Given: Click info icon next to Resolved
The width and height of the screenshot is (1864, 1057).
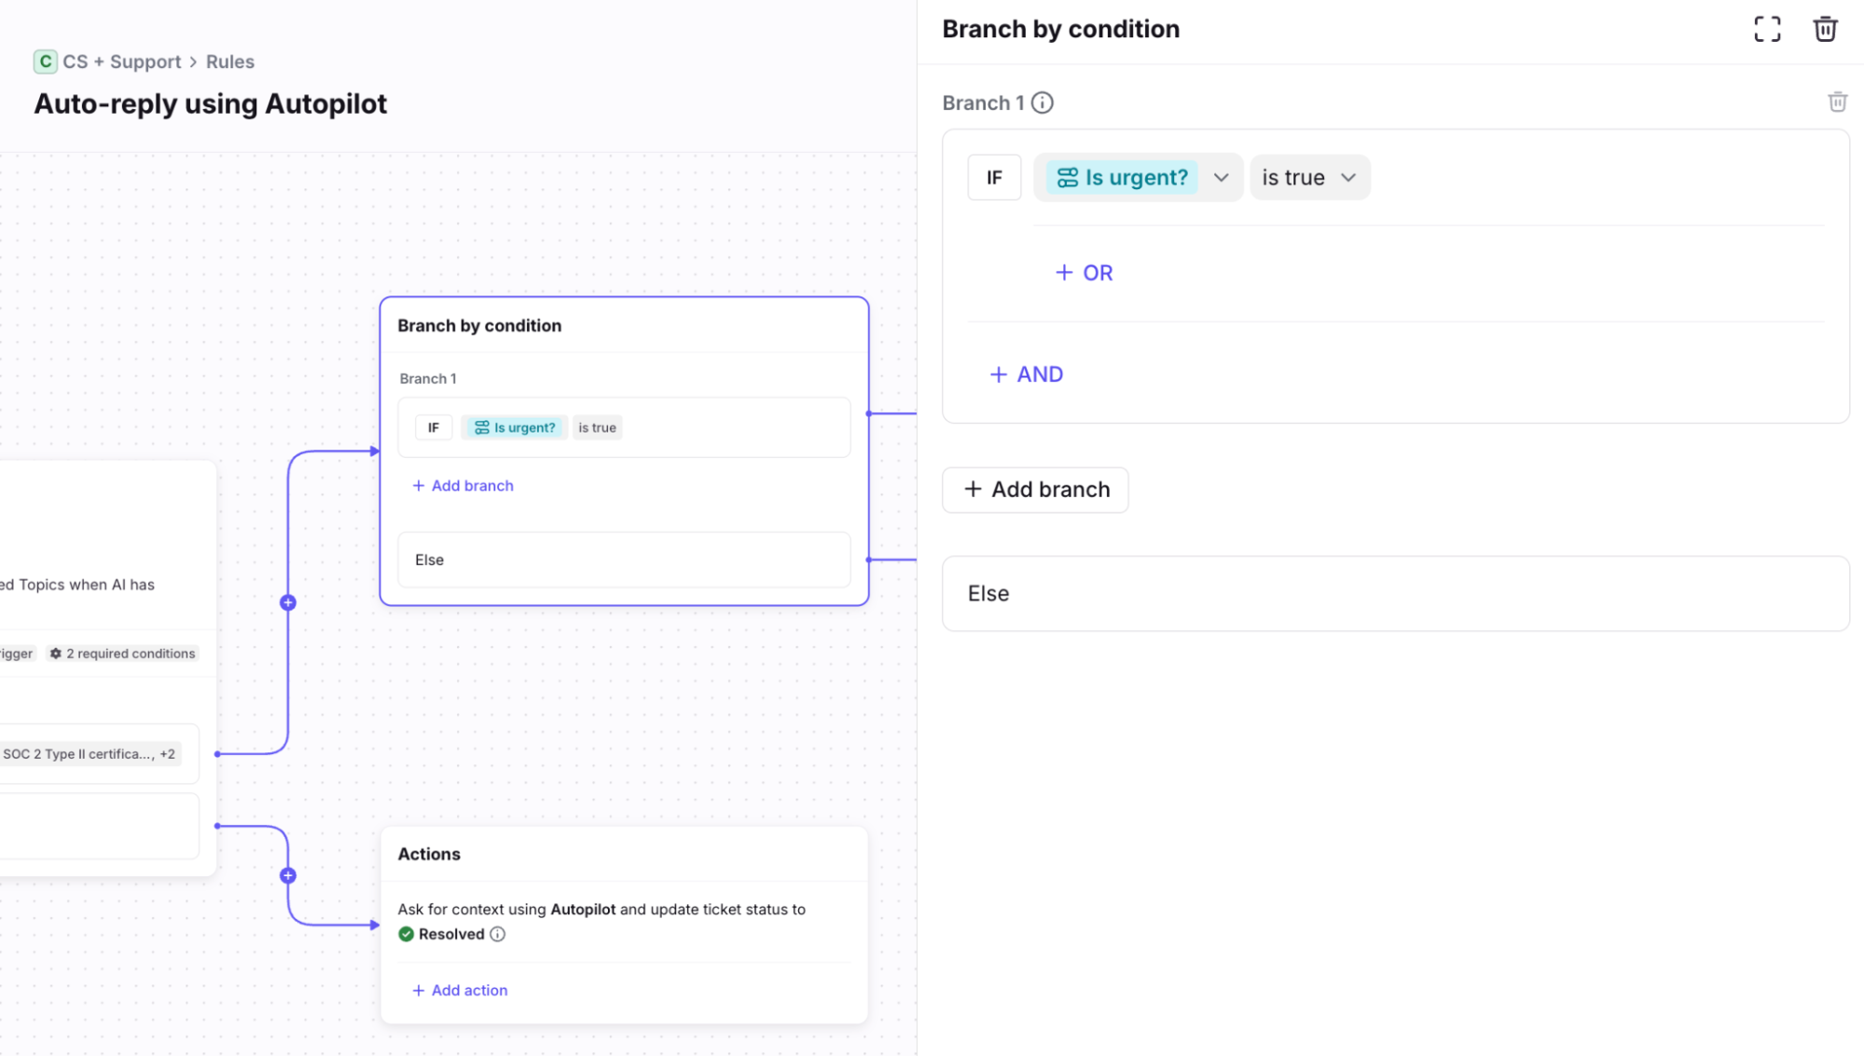Looking at the screenshot, I should pos(498,934).
